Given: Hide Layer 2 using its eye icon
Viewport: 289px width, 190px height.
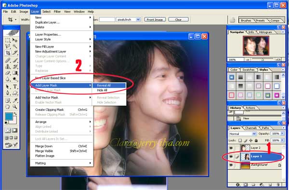Looking at the screenshot, I should pyautogui.click(x=231, y=148).
